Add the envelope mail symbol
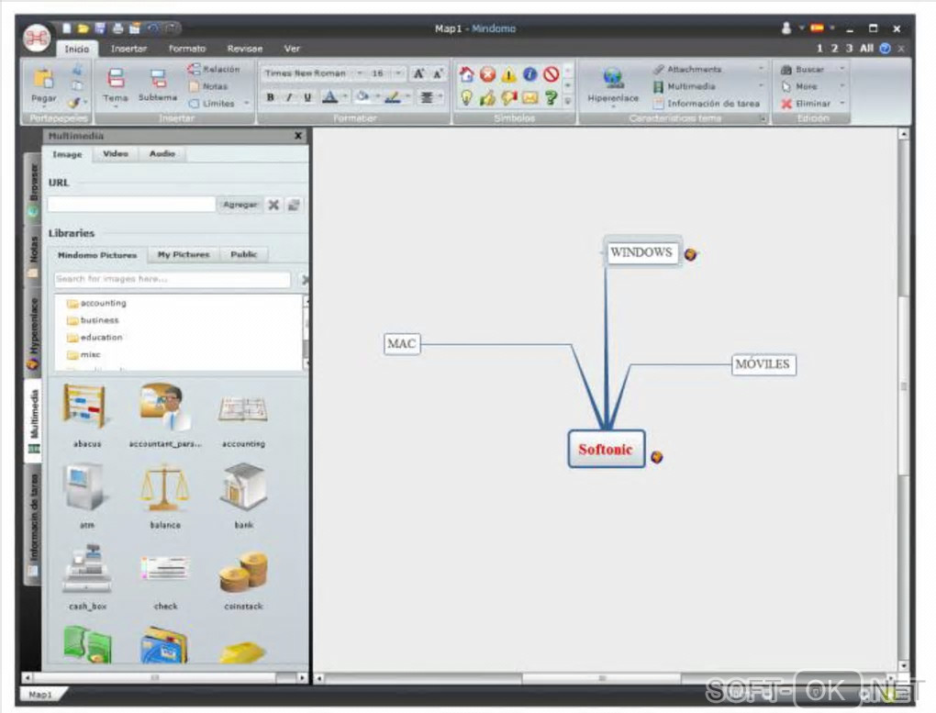The image size is (936, 713). point(529,97)
